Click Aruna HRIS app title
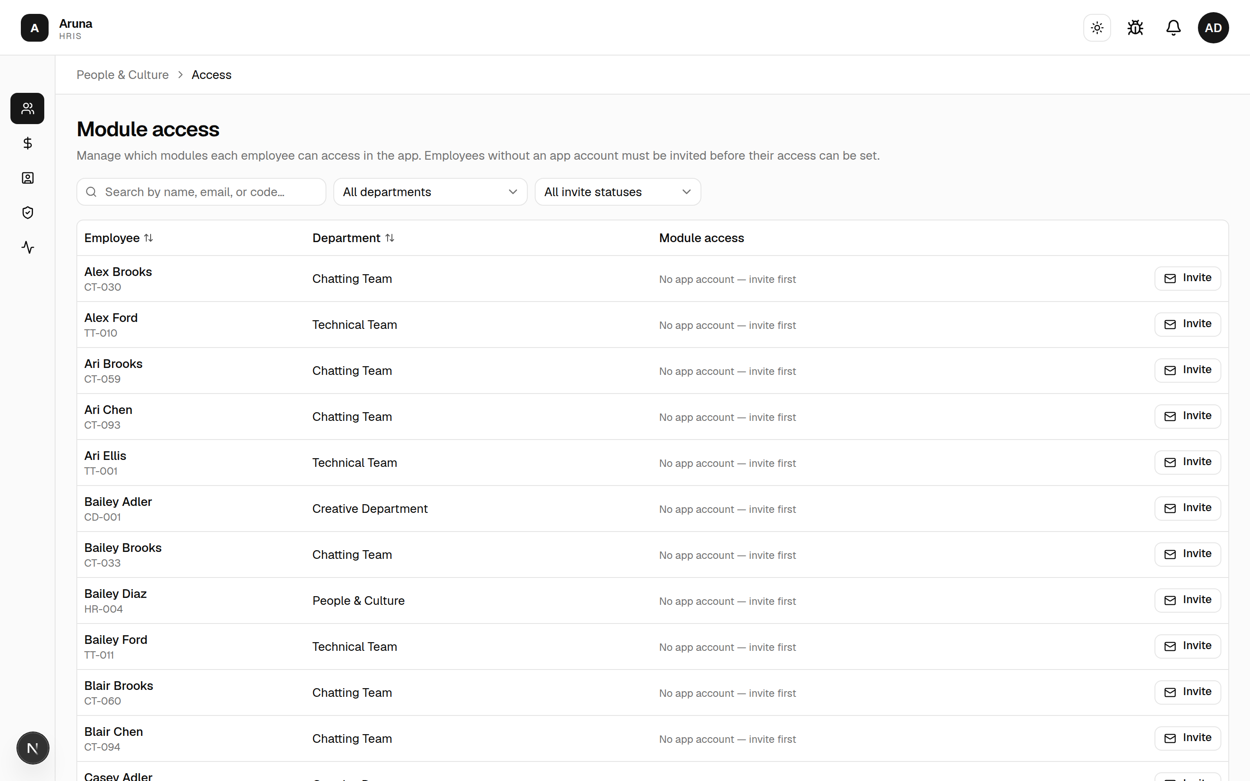The image size is (1250, 781). (x=76, y=29)
